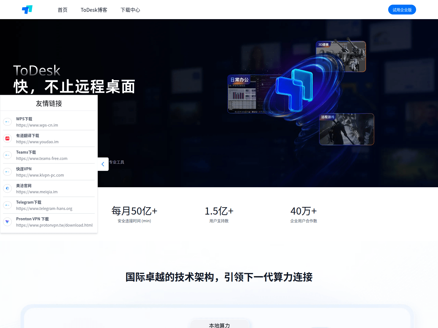Open the 有道翻译下载 link title
438x328 pixels.
(x=28, y=136)
